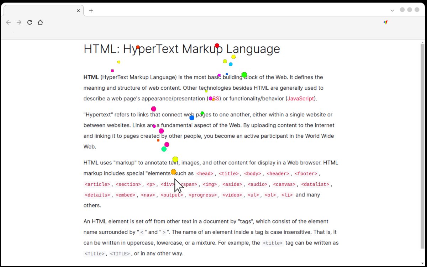Open the <details> element link
The width and height of the screenshot is (427, 267).
coord(97,195)
